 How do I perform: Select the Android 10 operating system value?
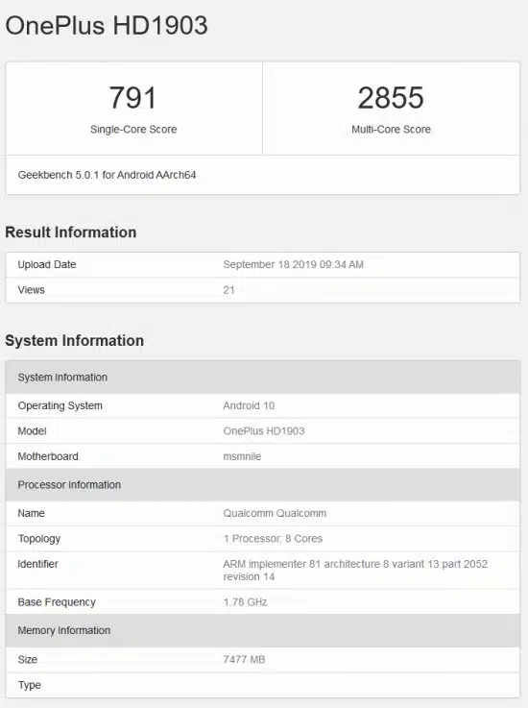pyautogui.click(x=249, y=405)
